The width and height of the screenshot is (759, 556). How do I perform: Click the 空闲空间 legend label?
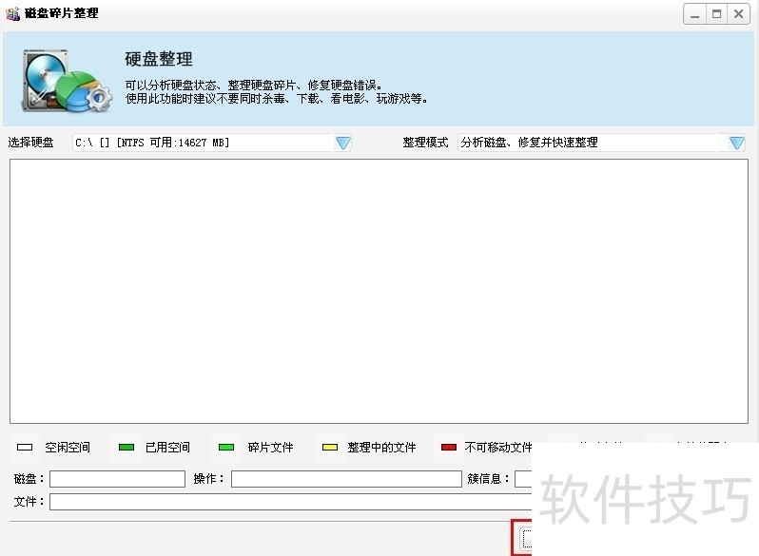(x=68, y=447)
